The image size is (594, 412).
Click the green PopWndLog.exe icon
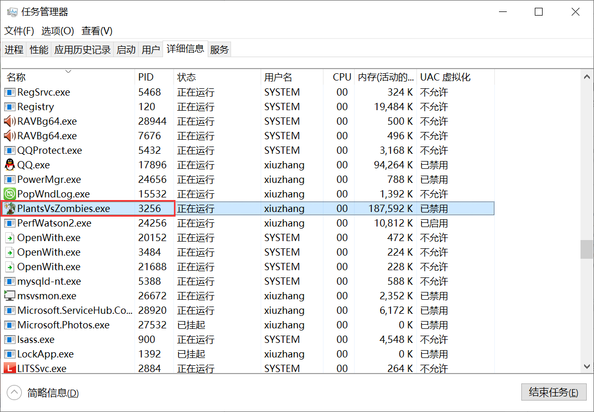pyautogui.click(x=10, y=194)
